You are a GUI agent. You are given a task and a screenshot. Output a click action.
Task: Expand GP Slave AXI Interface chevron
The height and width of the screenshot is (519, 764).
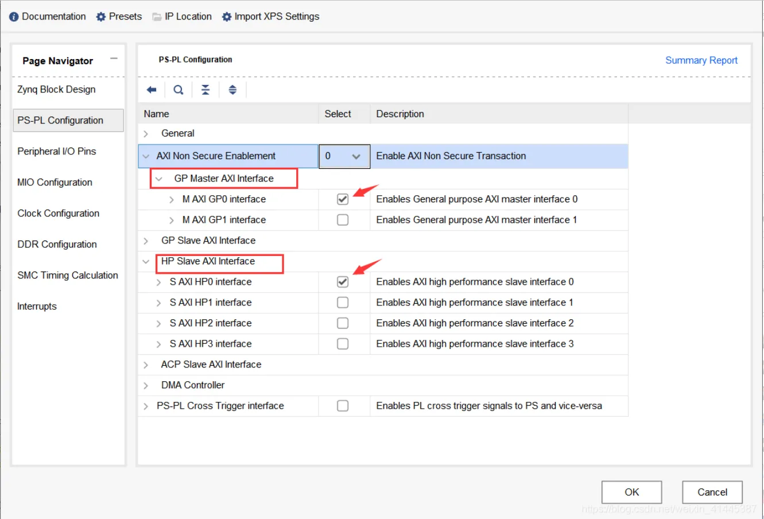[146, 241]
